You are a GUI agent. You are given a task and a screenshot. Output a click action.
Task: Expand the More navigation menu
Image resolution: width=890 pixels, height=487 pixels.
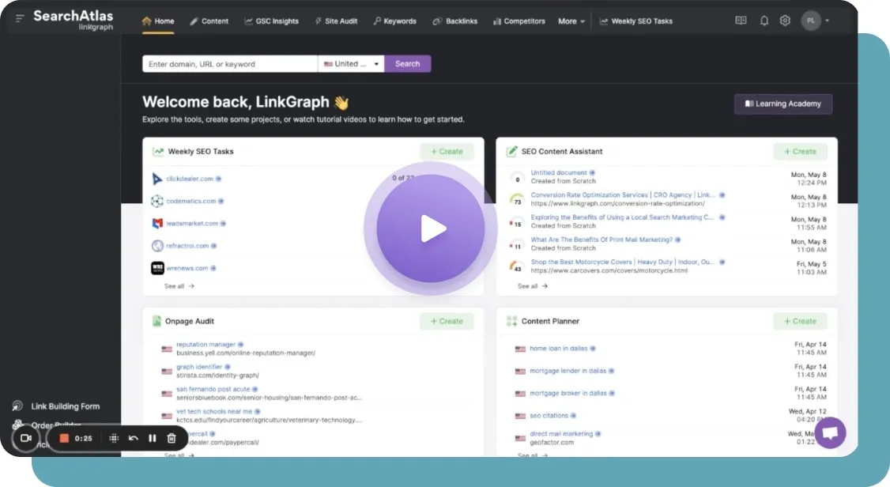(571, 21)
